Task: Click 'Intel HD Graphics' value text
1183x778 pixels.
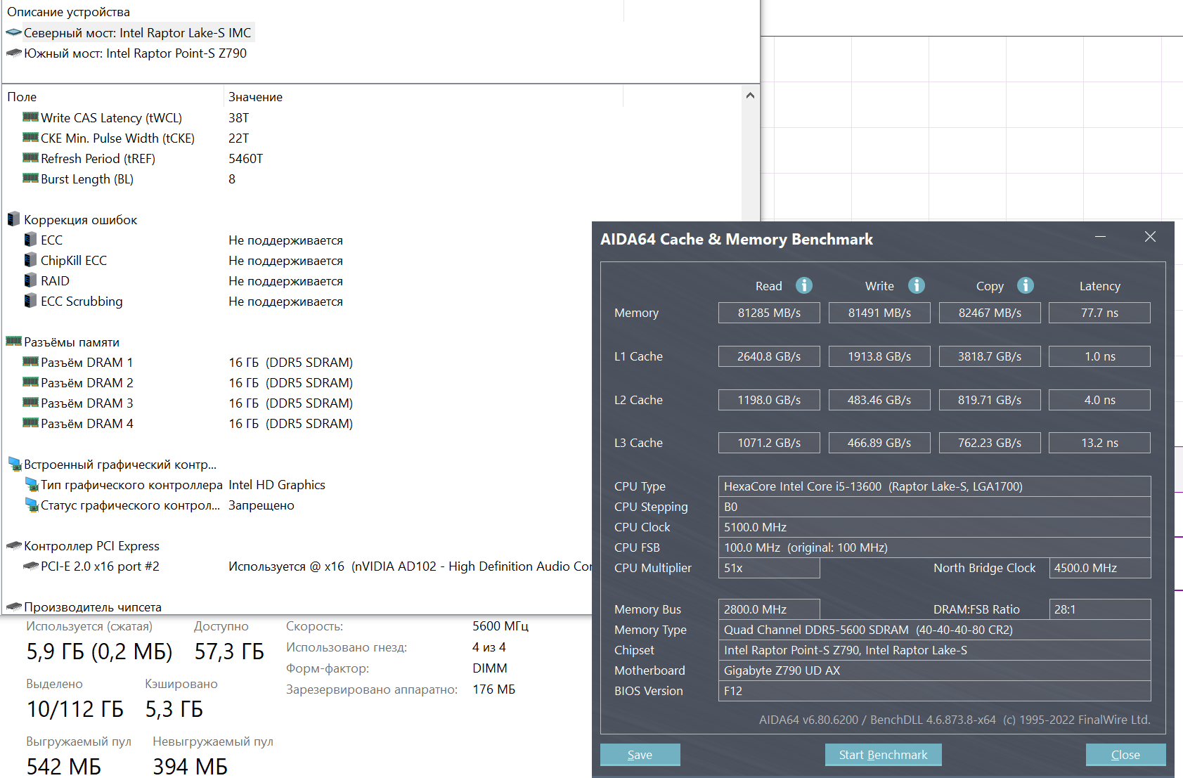Action: pos(277,484)
